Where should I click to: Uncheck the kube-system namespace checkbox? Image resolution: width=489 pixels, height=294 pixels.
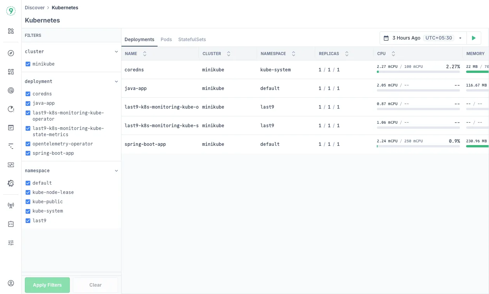click(28, 211)
